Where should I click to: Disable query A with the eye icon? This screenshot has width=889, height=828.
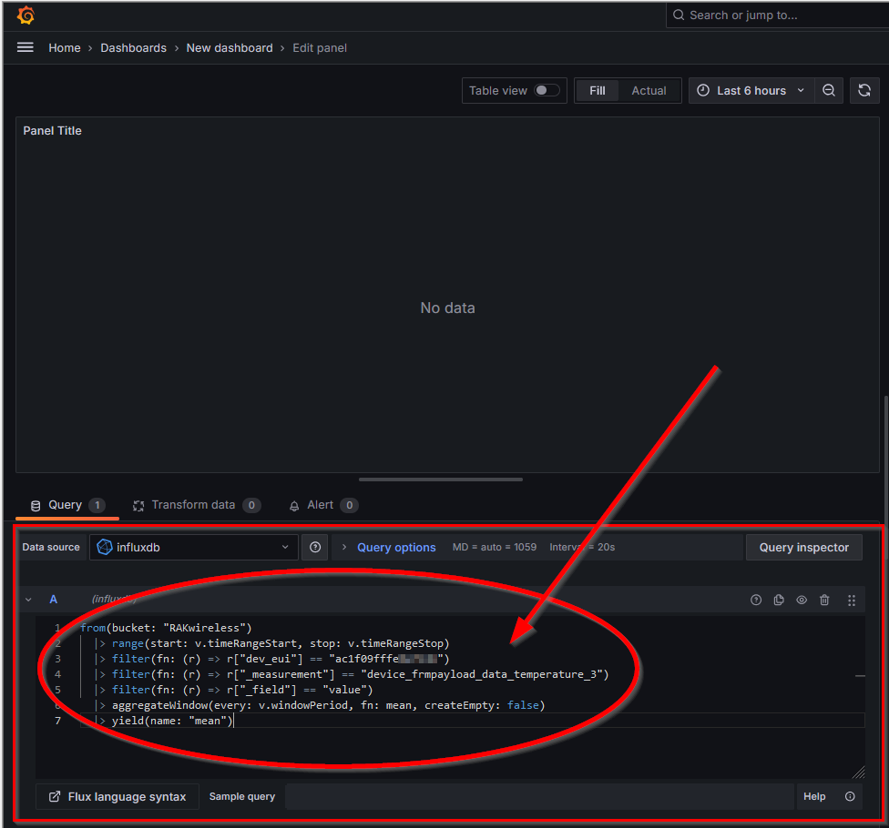coord(802,600)
